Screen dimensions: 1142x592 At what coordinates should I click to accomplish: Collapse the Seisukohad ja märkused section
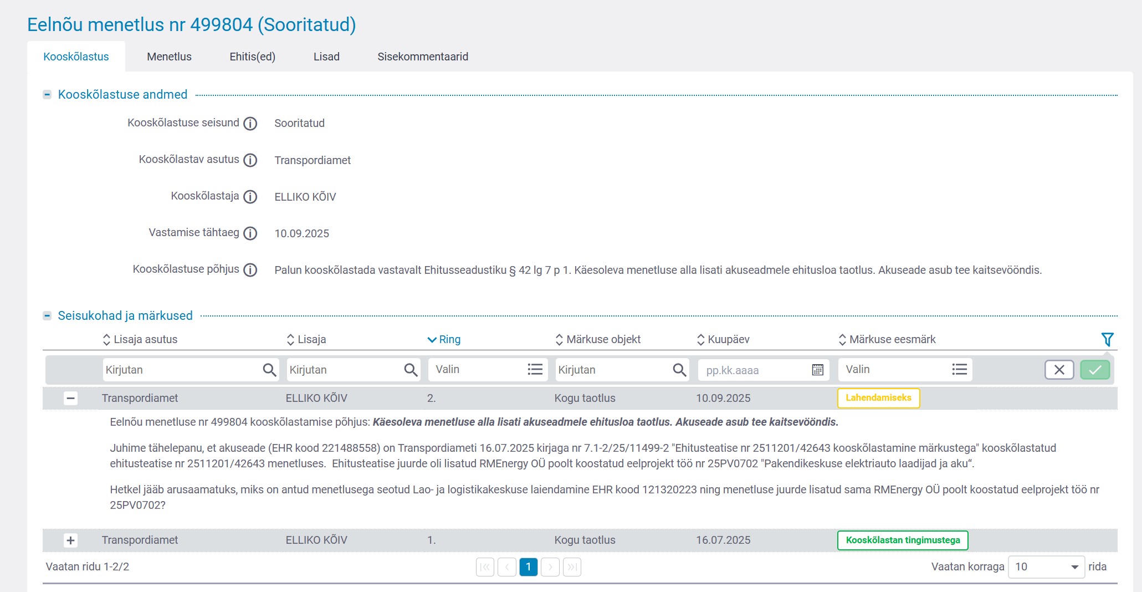point(48,316)
